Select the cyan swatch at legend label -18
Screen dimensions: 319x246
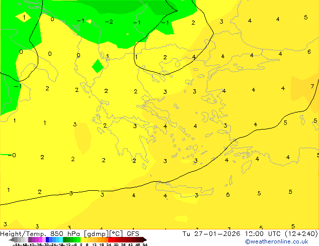[61, 239]
